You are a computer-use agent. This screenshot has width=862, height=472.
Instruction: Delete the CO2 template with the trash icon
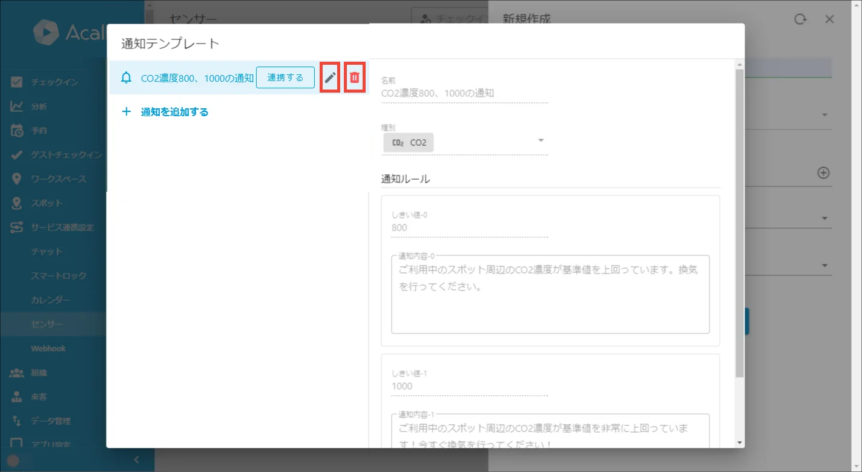coord(355,77)
